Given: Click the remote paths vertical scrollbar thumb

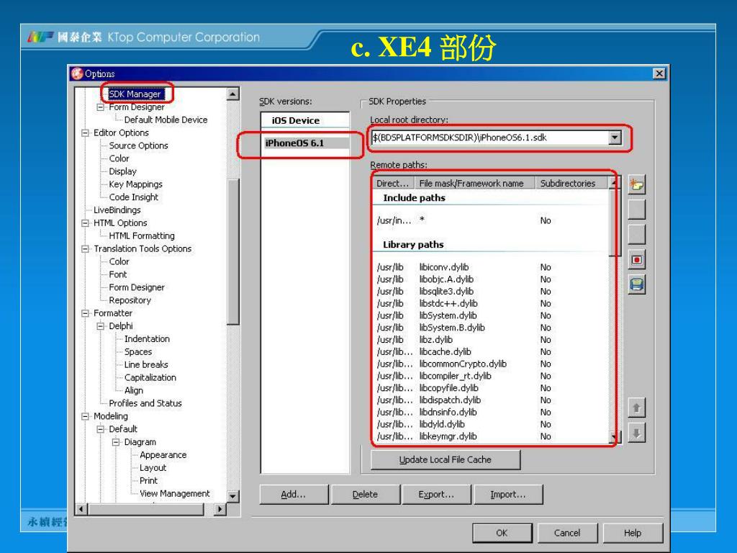Looking at the screenshot, I should (x=615, y=222).
